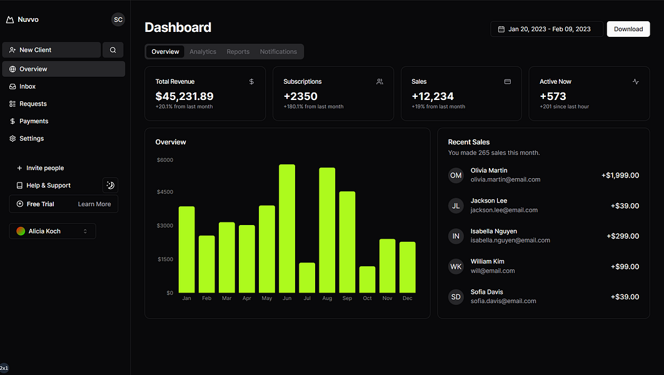The width and height of the screenshot is (664, 375).
Task: Click Olivia Martin's OM avatar
Action: pos(456,175)
